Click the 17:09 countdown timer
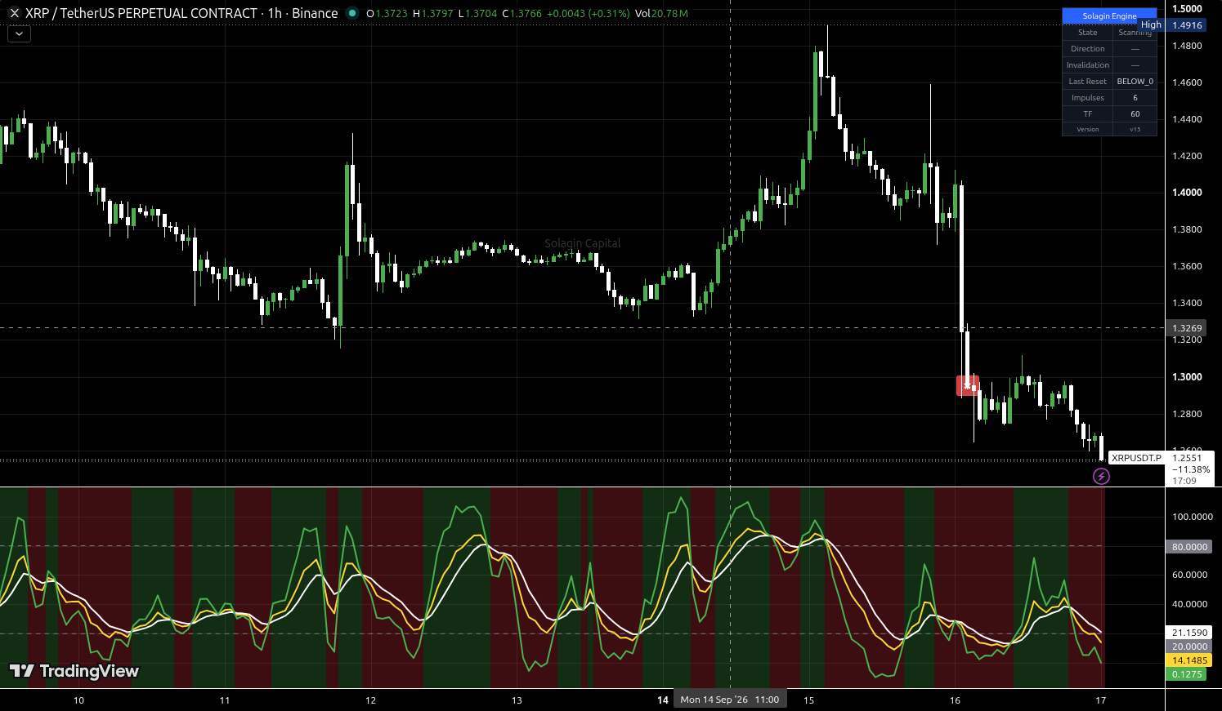Viewport: 1222px width, 711px height. tap(1184, 481)
